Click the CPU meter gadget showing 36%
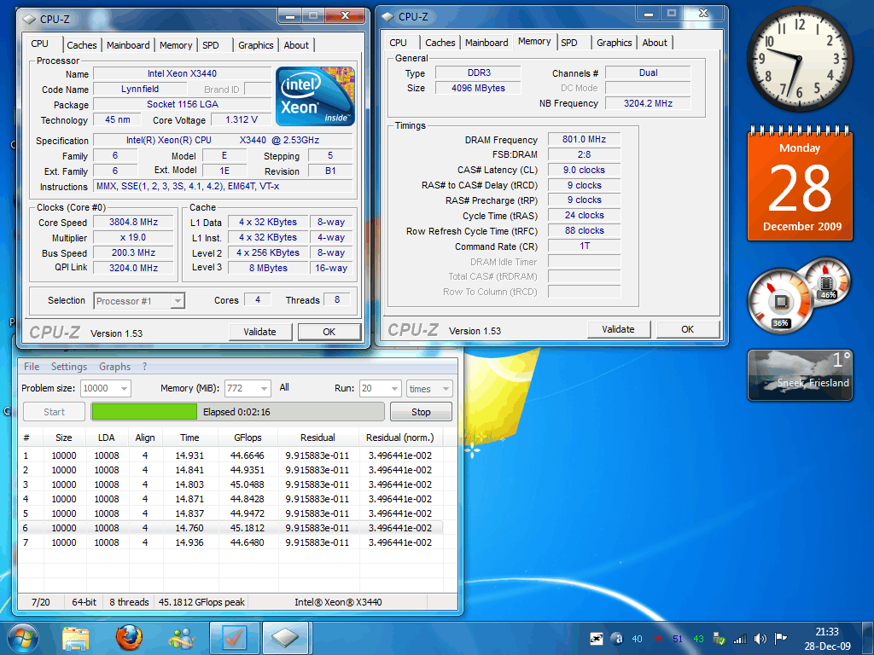Image resolution: width=874 pixels, height=655 pixels. coord(779,302)
